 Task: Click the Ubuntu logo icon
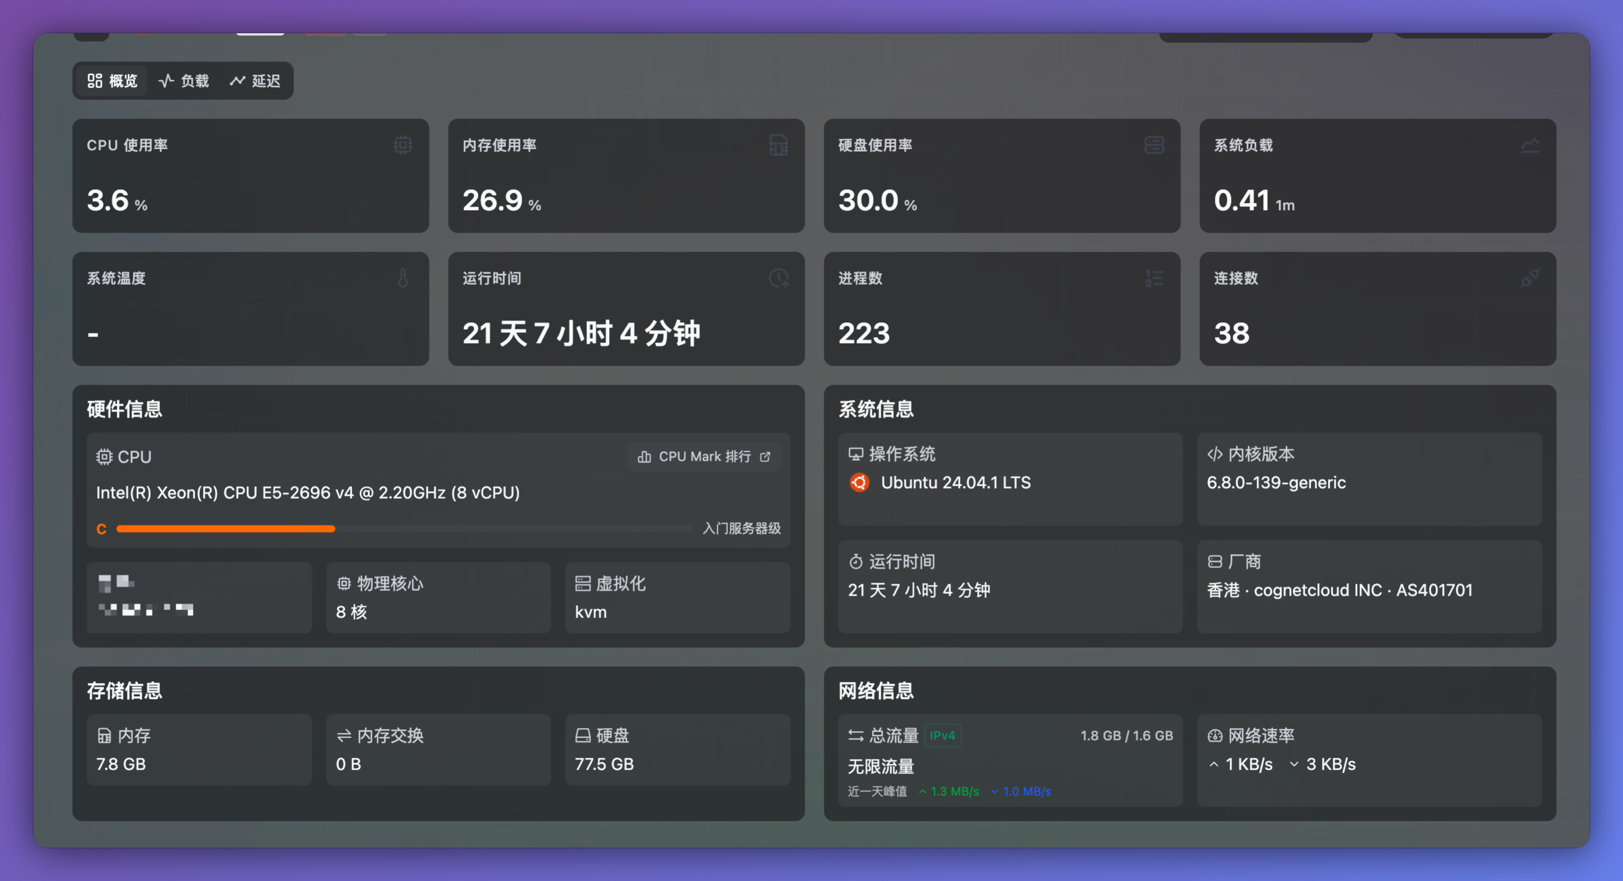pyautogui.click(x=859, y=482)
